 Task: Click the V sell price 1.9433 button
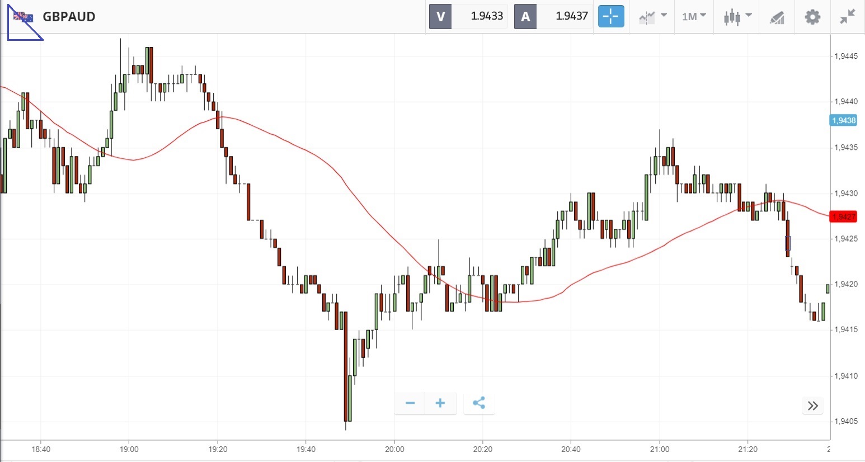[x=469, y=16]
